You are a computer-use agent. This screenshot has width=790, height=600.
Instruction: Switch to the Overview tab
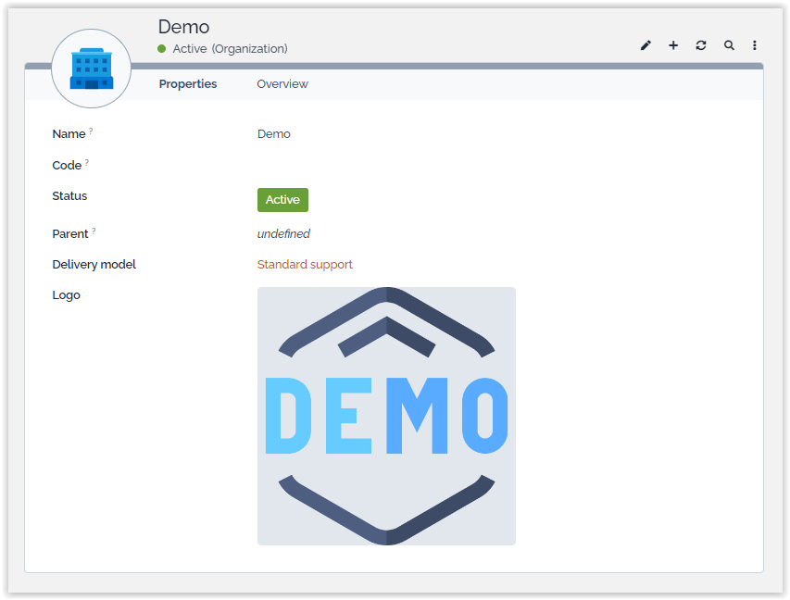coord(282,84)
